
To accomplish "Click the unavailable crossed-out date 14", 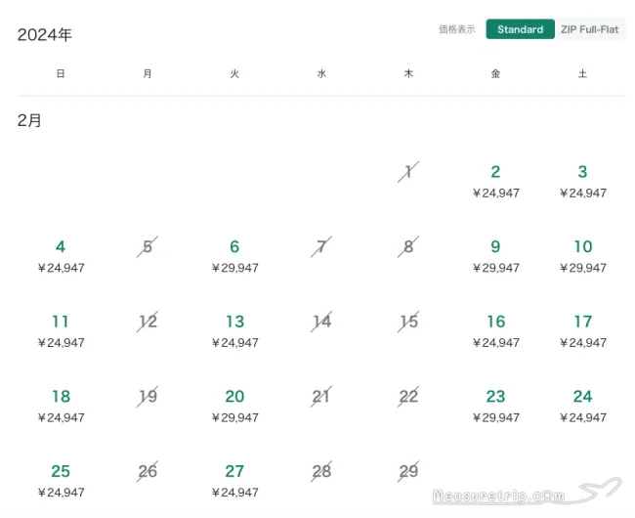I will click(x=321, y=322).
